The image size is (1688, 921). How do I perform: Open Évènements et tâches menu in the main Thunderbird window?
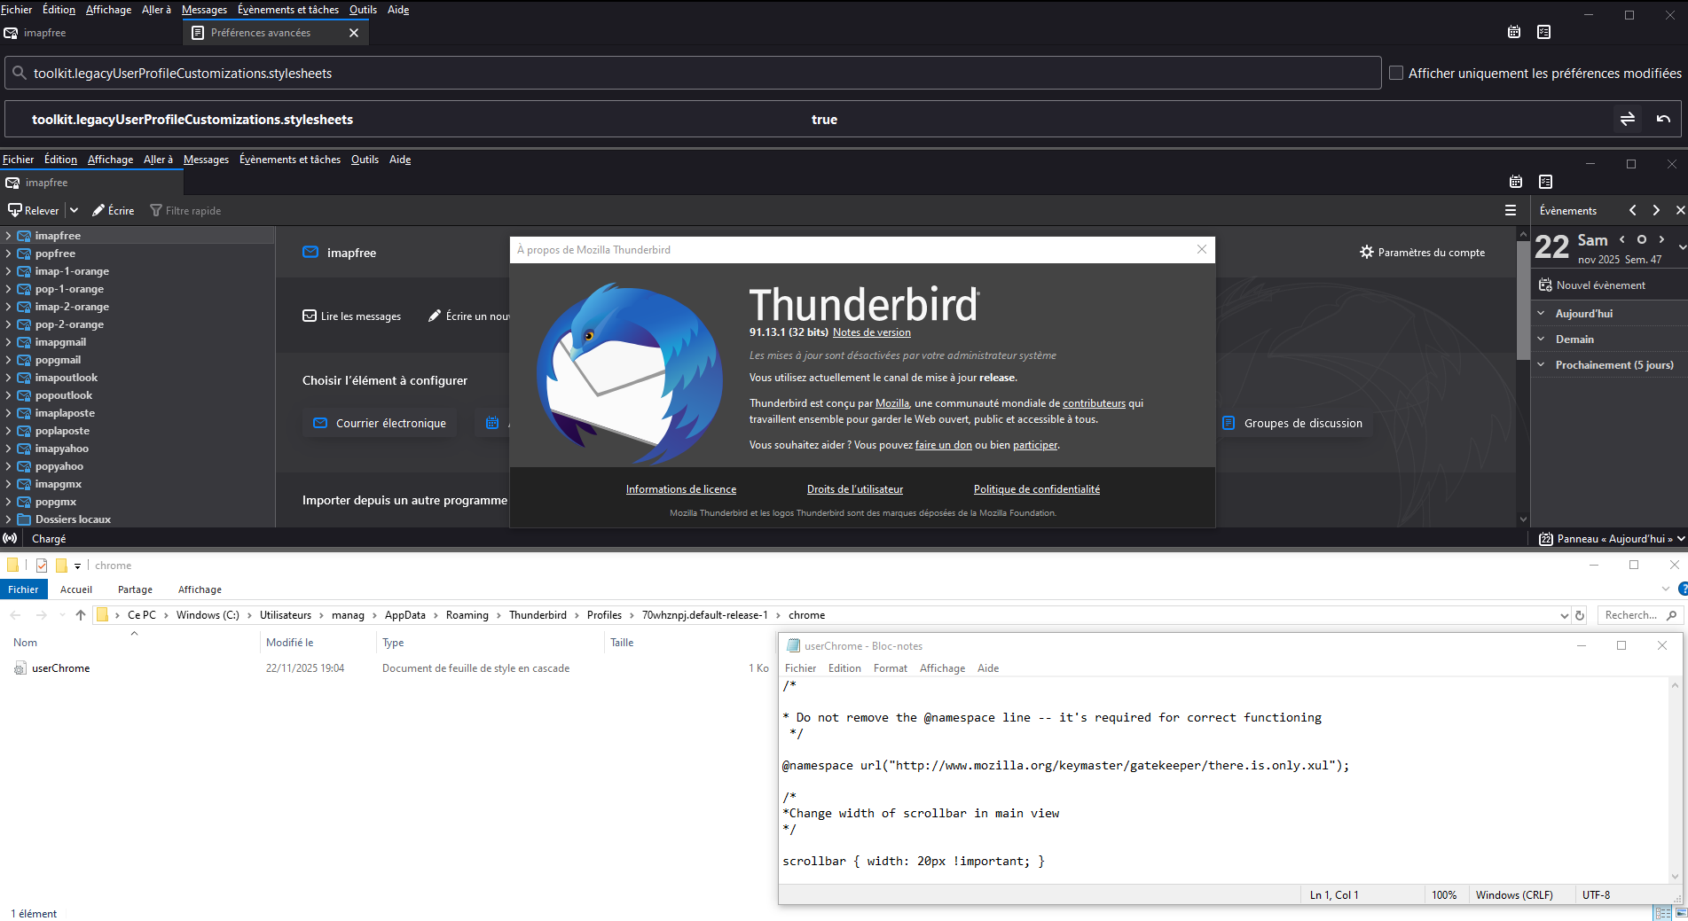tap(290, 160)
